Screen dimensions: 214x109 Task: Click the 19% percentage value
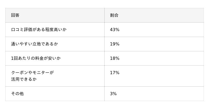114,44
